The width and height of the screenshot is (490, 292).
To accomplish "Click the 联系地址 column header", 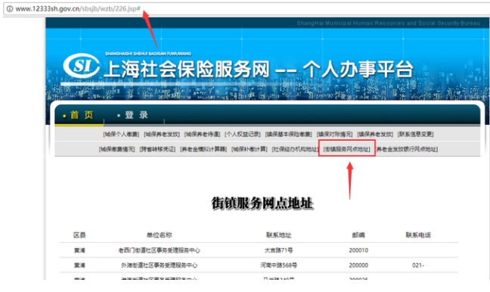I will click(x=279, y=235).
